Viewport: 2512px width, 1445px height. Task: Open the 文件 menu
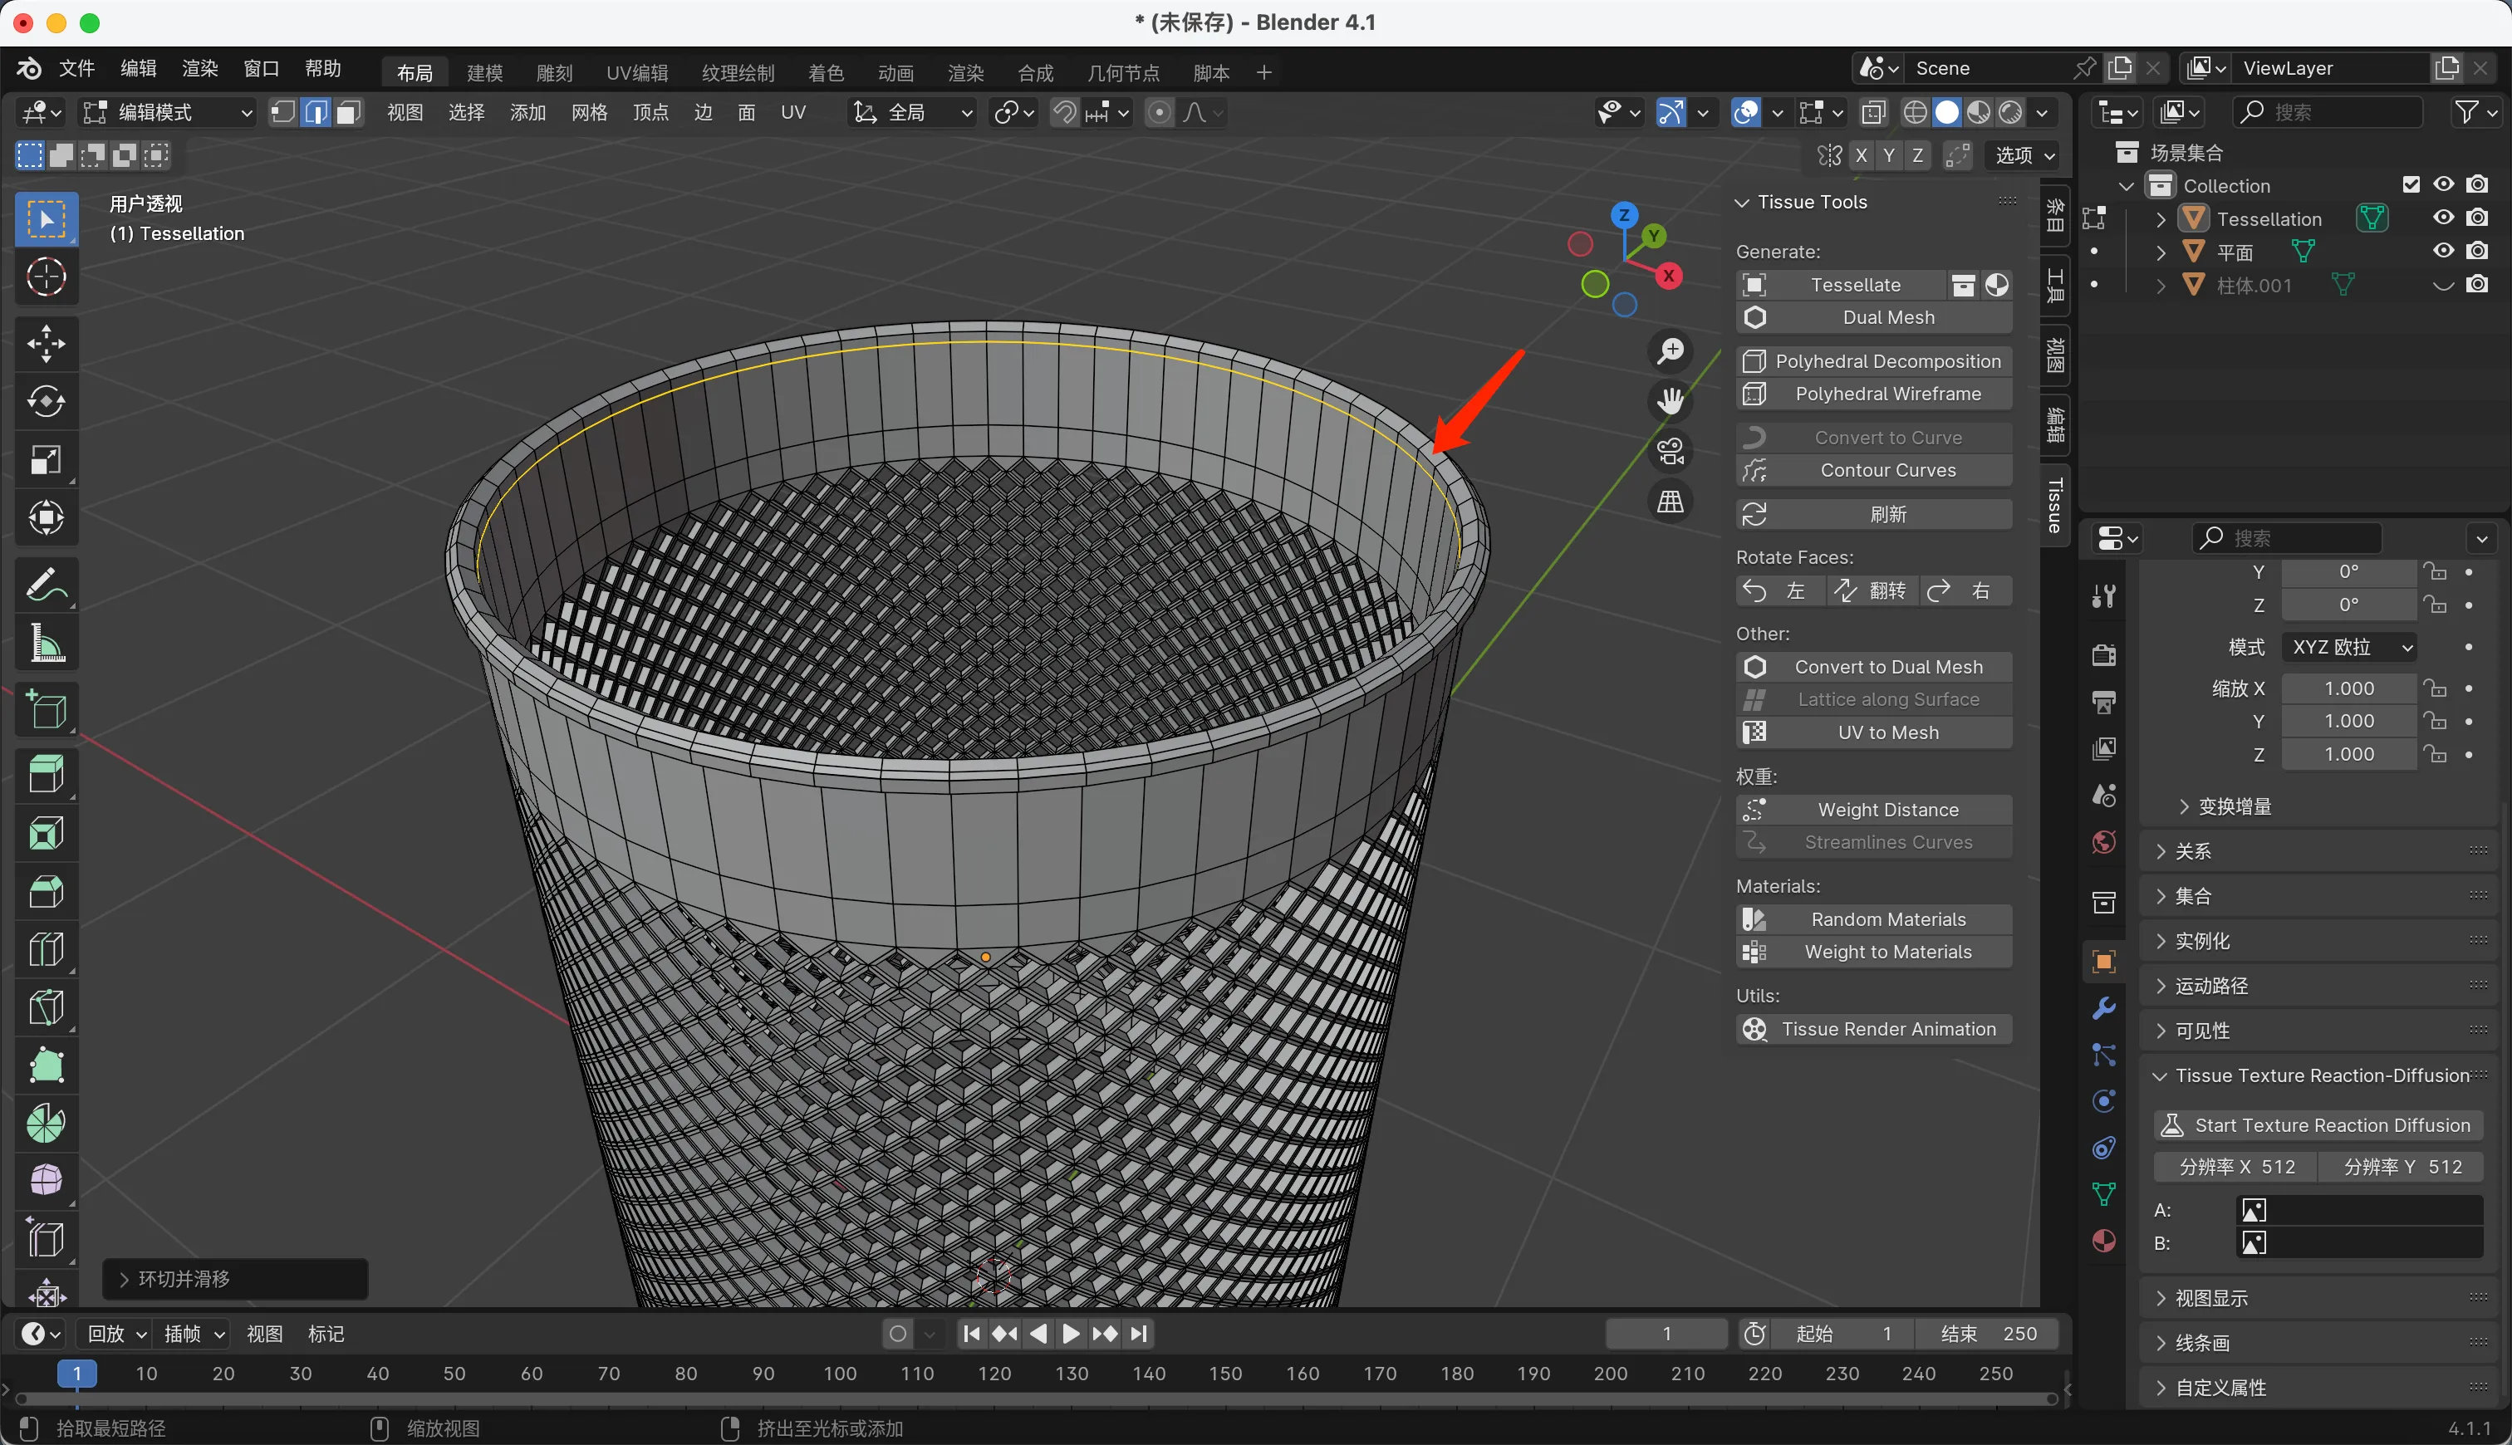coord(76,68)
